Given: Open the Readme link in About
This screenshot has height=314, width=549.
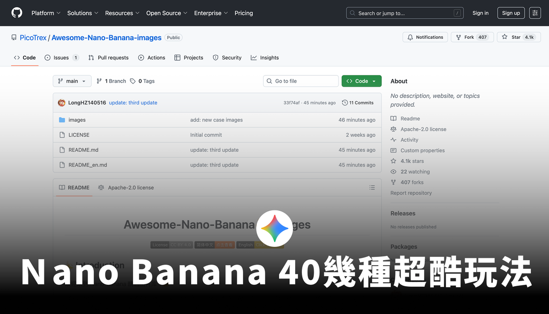Looking at the screenshot, I should [x=405, y=119].
